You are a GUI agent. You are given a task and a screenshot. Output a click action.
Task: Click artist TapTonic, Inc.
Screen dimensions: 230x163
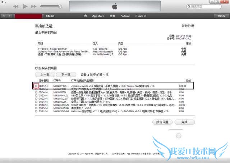100,49
